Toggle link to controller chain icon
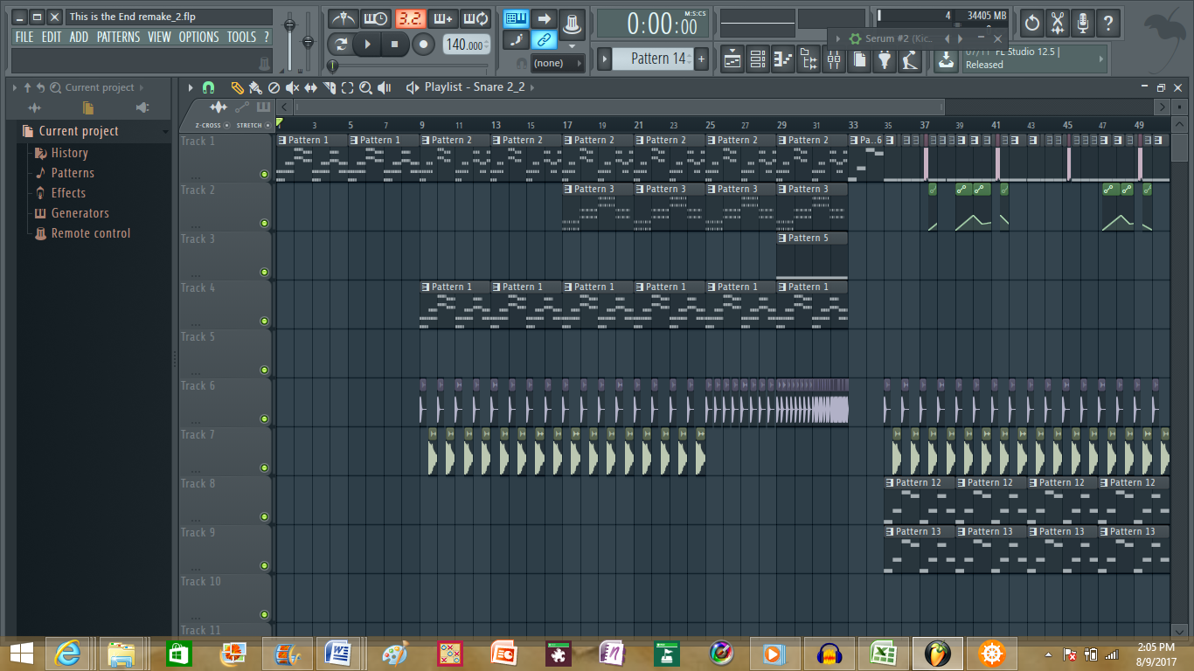The image size is (1194, 671). pos(544,40)
